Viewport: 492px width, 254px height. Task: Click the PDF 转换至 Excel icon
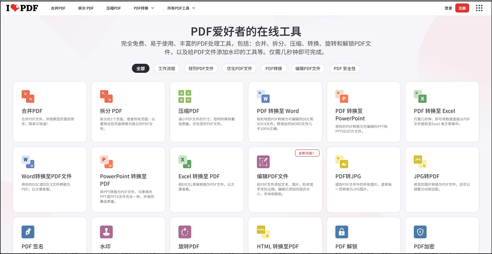pos(420,96)
